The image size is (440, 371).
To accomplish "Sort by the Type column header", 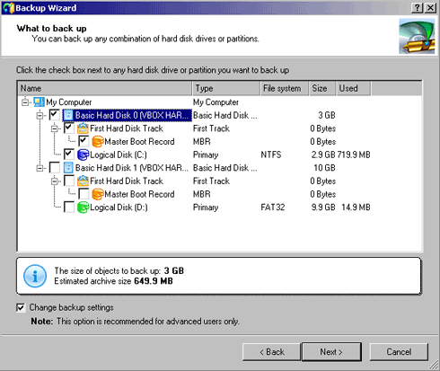I will pyautogui.click(x=226, y=88).
